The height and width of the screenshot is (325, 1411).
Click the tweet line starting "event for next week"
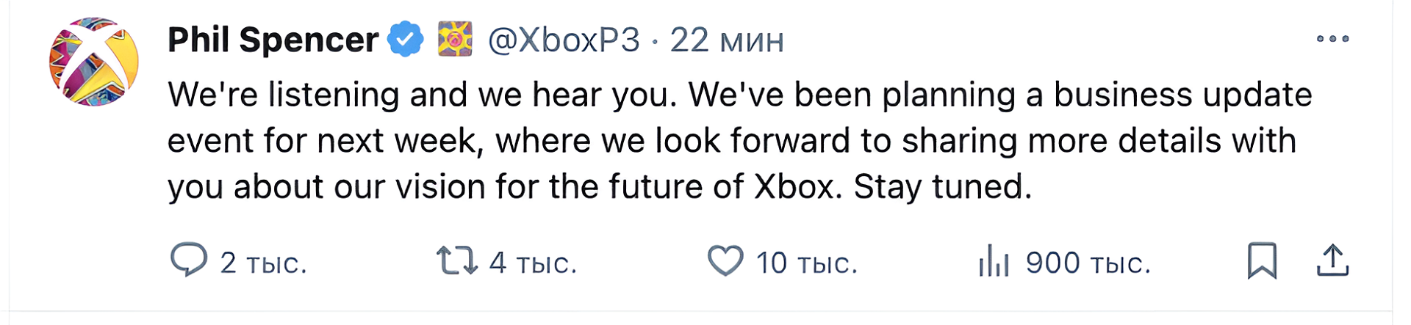[731, 141]
